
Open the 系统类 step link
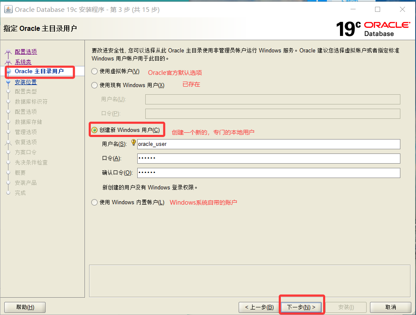(x=23, y=62)
